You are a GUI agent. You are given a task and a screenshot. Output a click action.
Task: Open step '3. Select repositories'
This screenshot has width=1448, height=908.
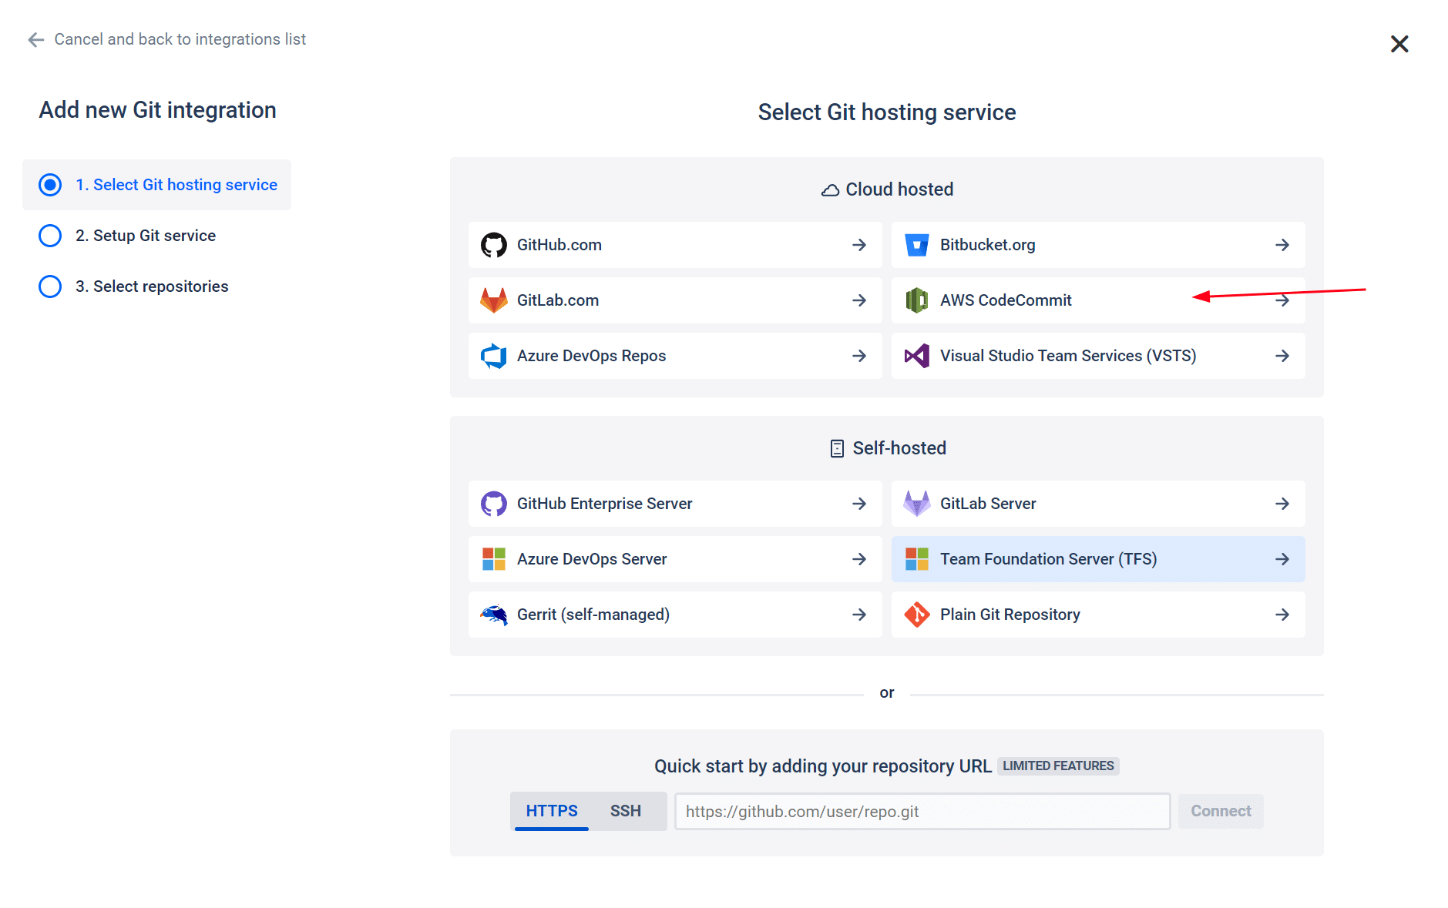pos(152,286)
